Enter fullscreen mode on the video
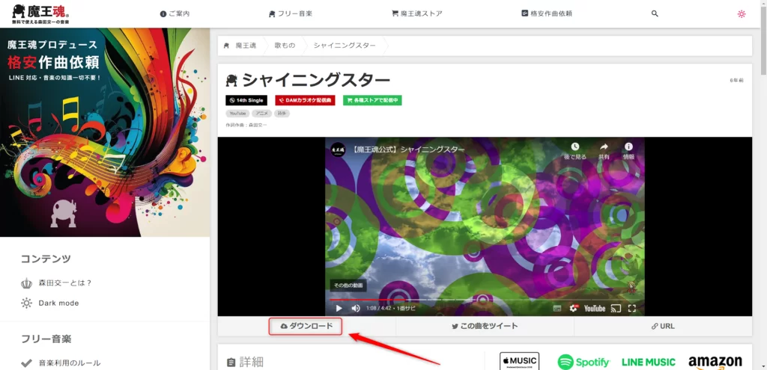This screenshot has width=767, height=370. click(632, 308)
